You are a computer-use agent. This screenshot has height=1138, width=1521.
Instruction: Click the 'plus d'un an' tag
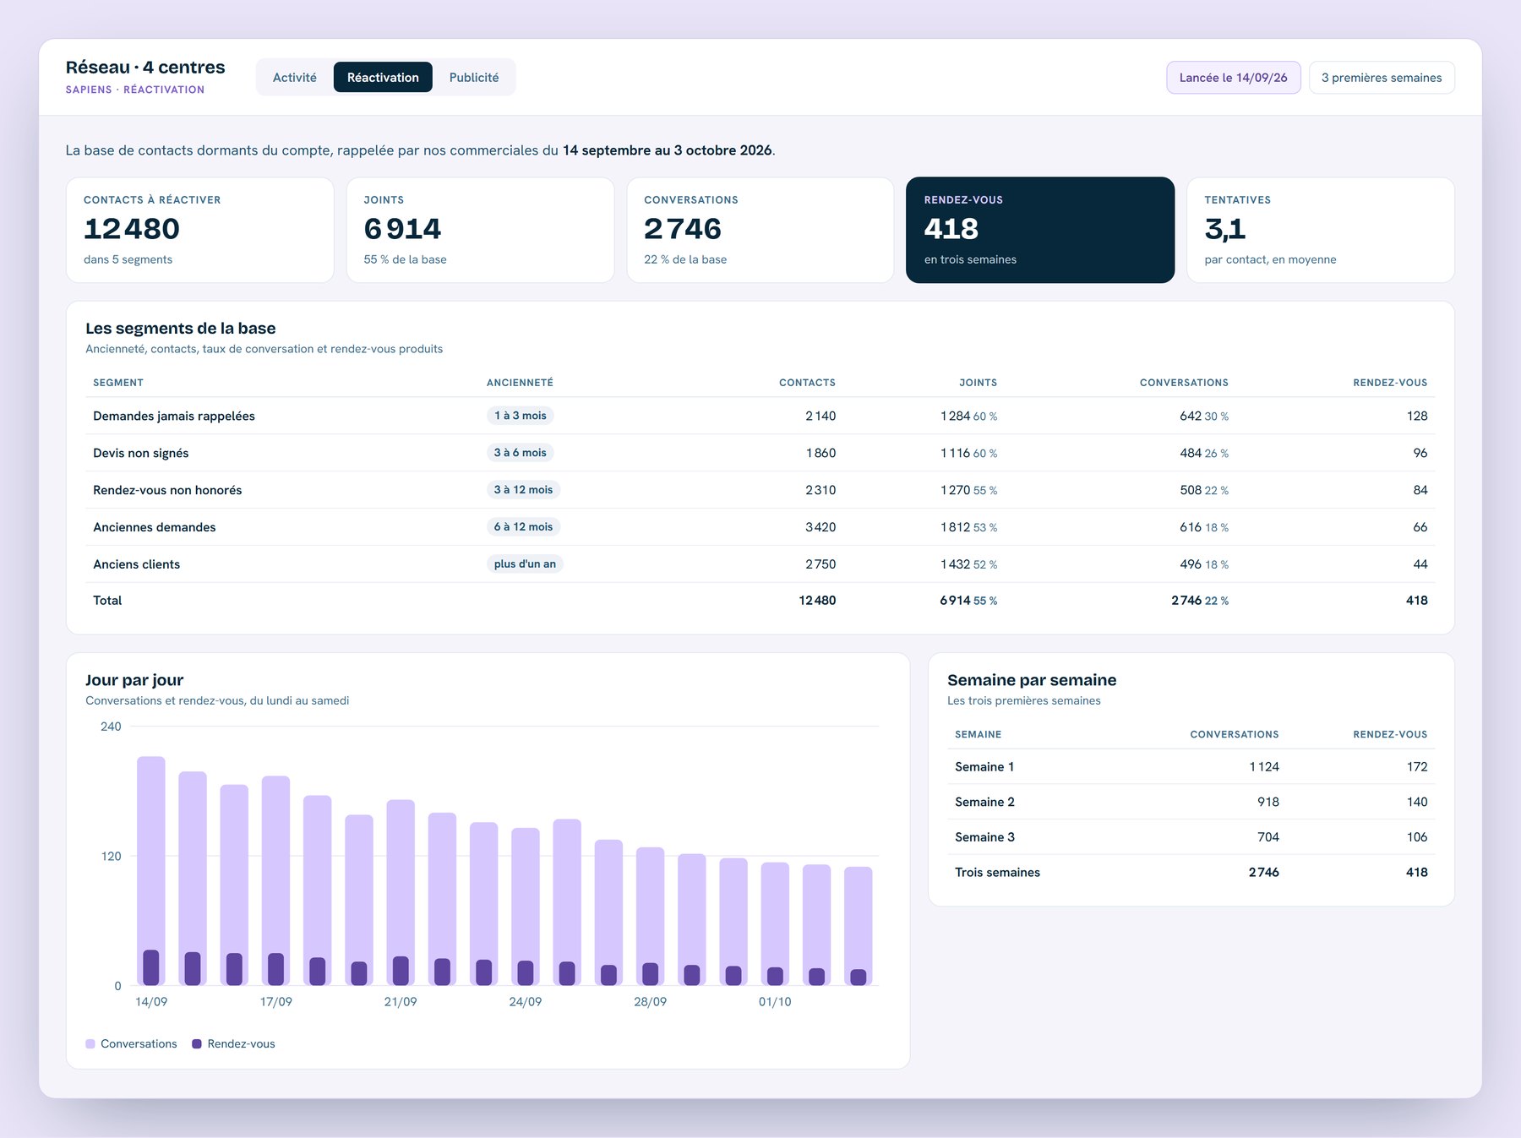click(525, 564)
